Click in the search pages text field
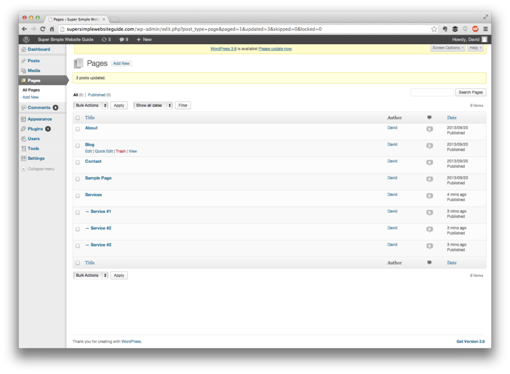510x374 pixels. [432, 92]
